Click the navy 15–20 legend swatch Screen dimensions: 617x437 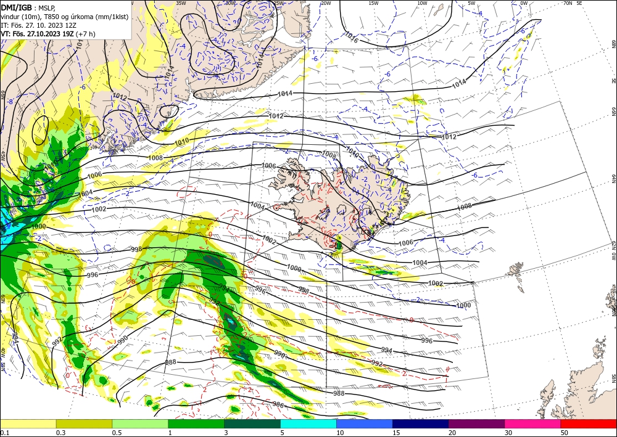421,424
